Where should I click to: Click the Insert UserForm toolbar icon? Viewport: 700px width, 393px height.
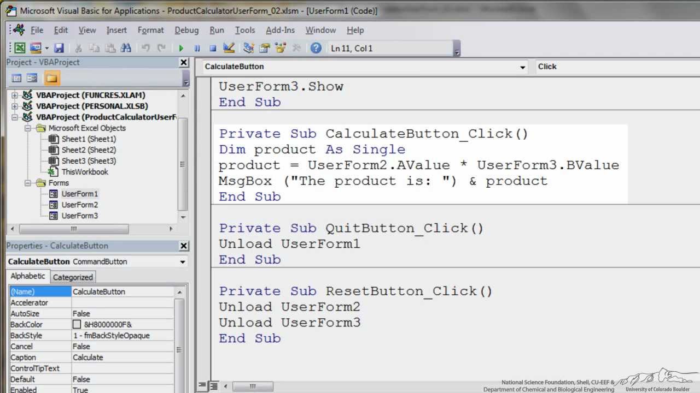pyautogui.click(x=35, y=48)
